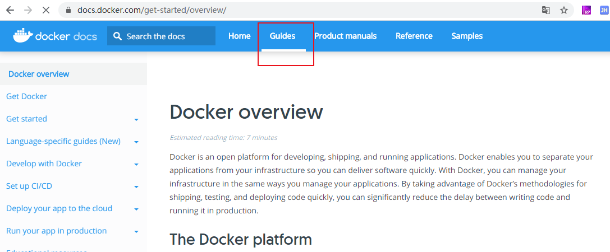Open Deploy your app to the cloud
Screen dimensions: 610x252
pos(59,208)
